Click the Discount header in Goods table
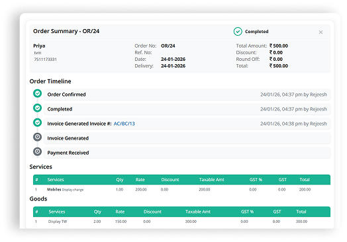Viewport: 347px width, 242px height. tap(152, 212)
